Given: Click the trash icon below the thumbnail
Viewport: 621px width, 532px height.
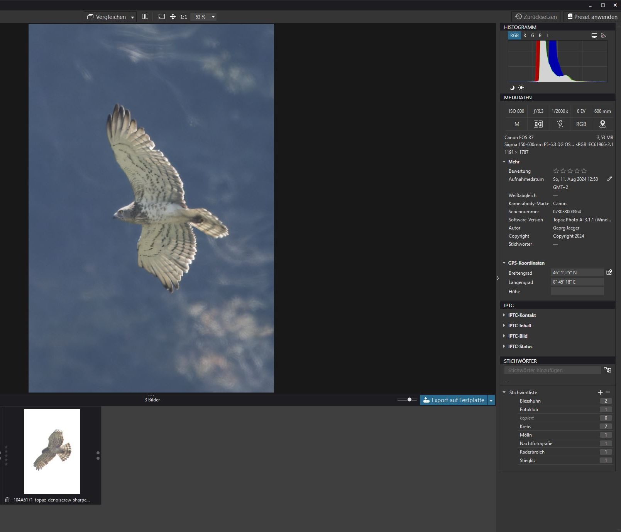Looking at the screenshot, I should [7, 500].
